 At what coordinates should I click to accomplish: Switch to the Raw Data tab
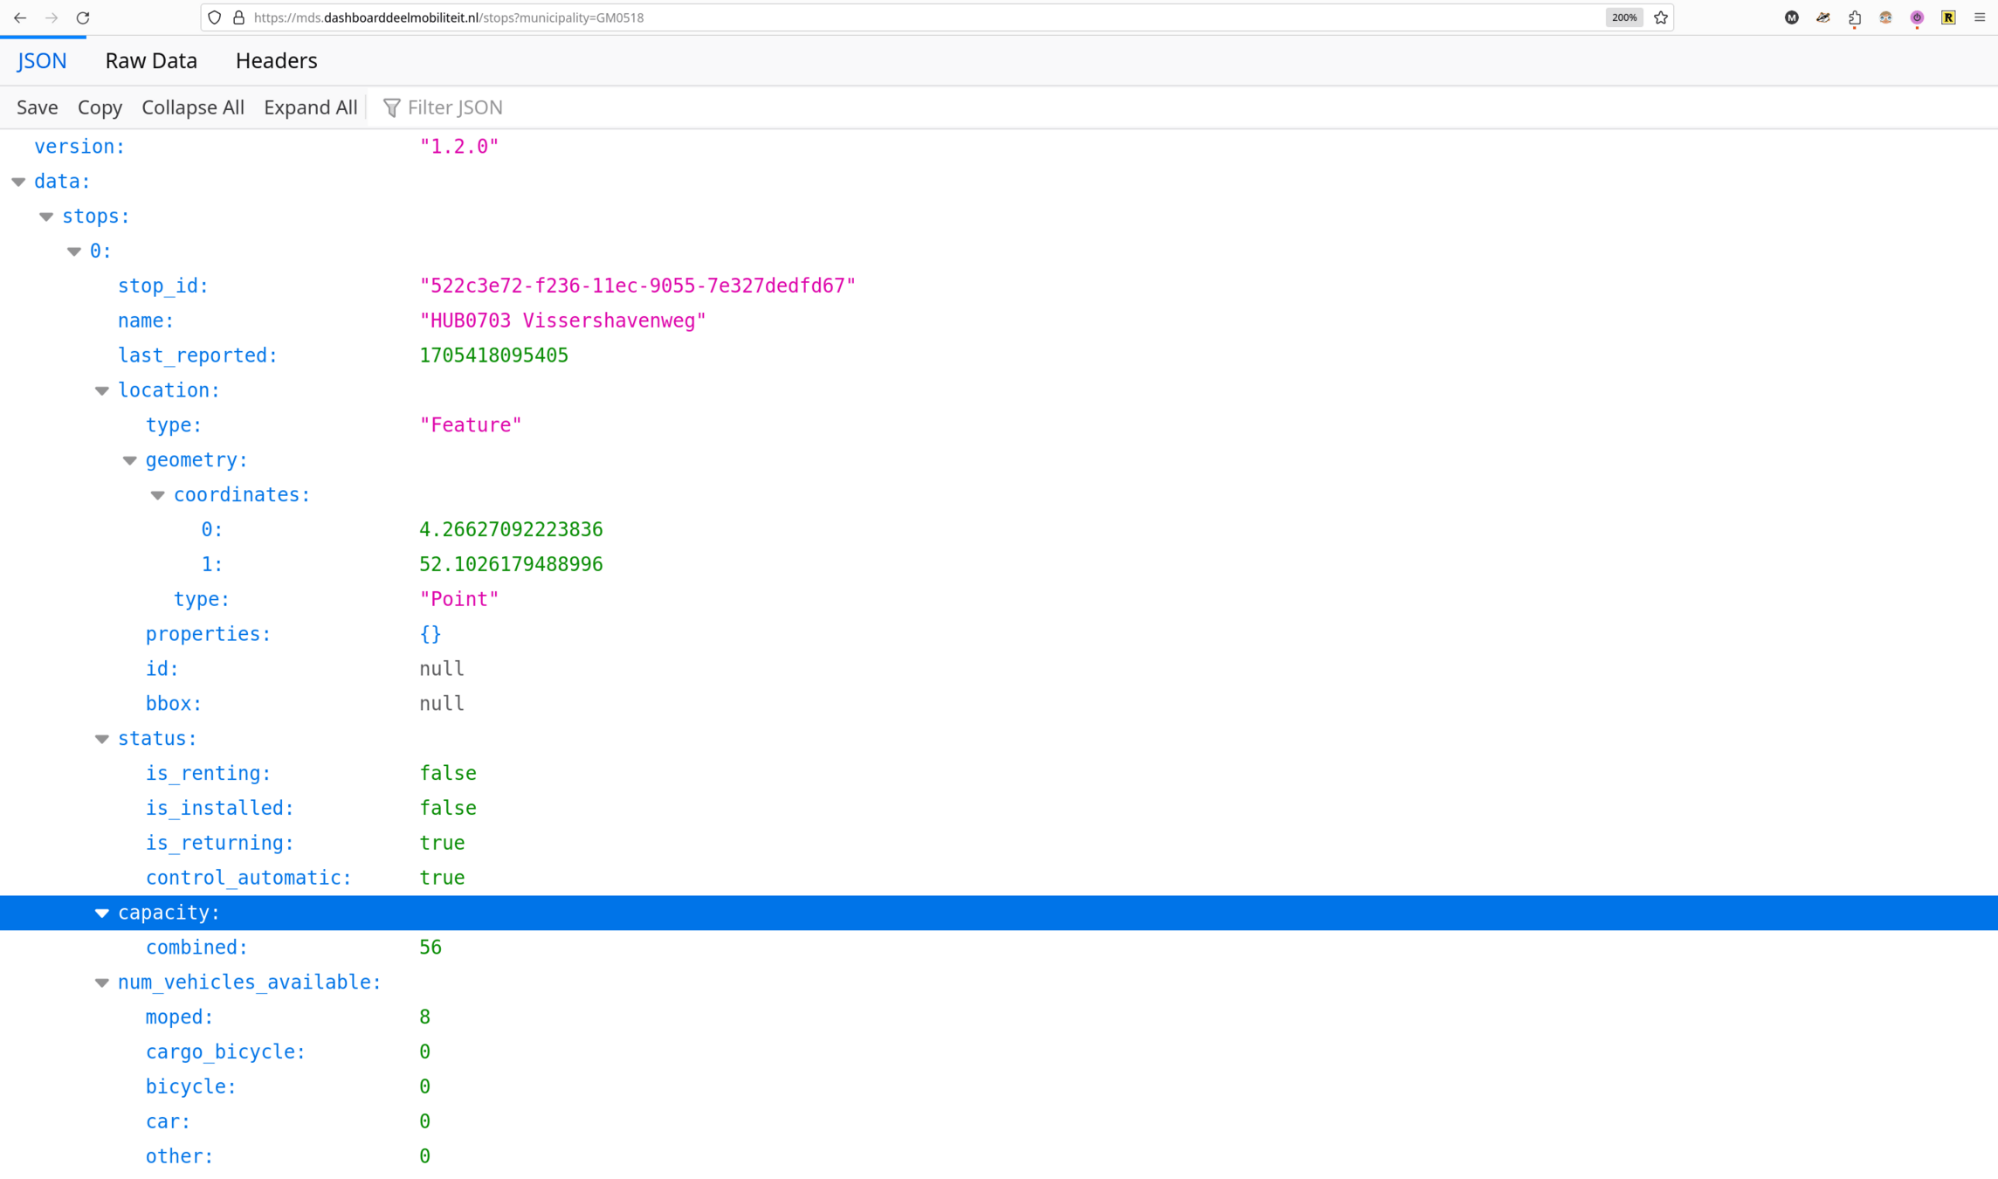[151, 60]
